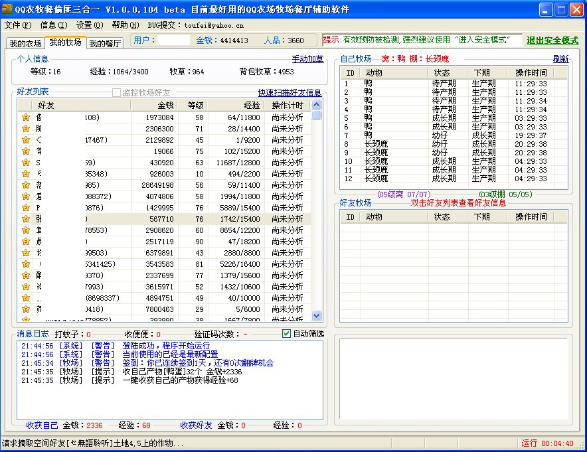
Task: Click the friend list scrollbar thumb
Action: (316, 115)
